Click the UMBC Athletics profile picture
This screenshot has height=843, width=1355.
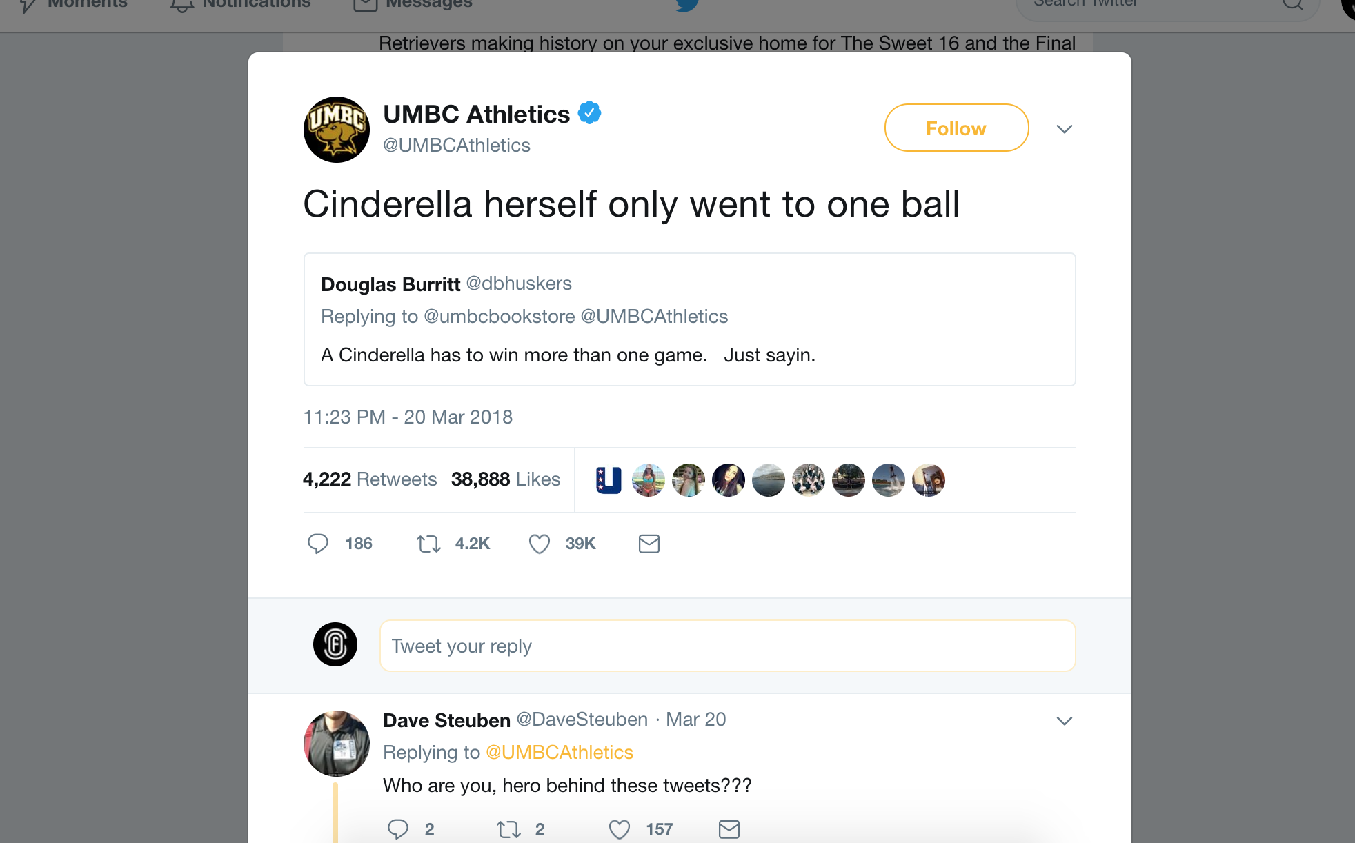coord(337,130)
